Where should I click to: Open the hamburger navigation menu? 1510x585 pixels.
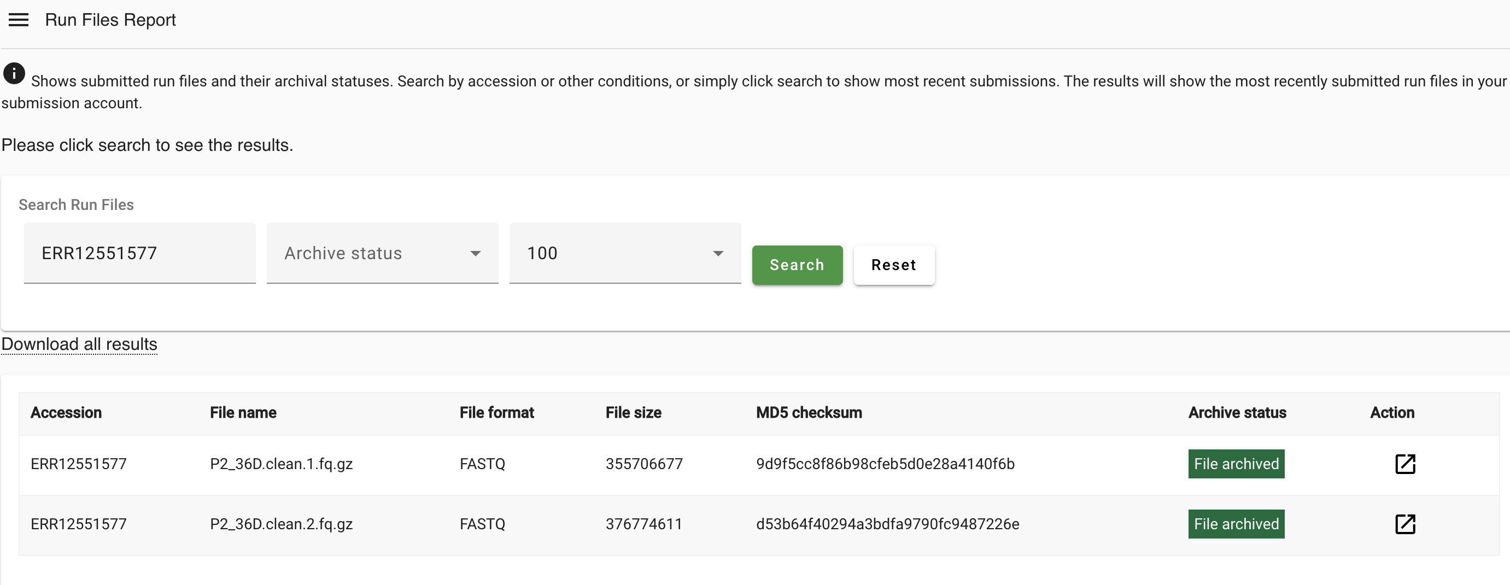(19, 20)
